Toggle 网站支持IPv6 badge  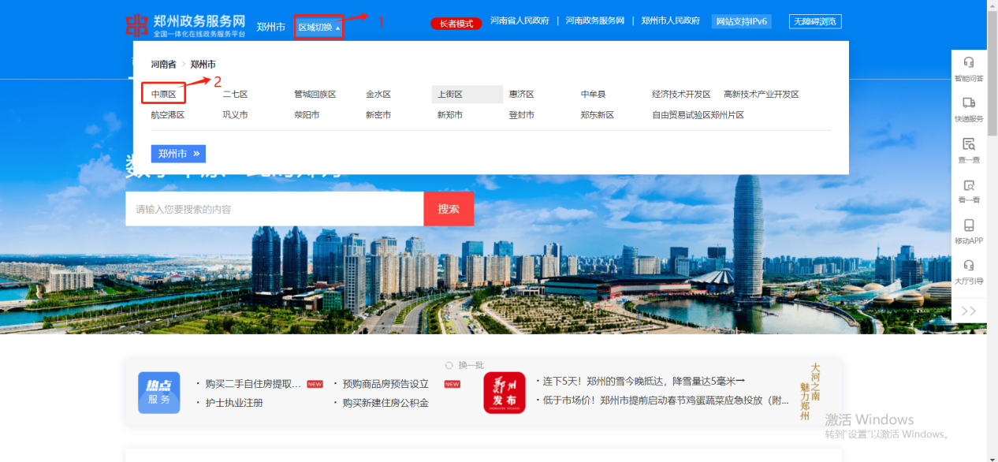click(742, 21)
